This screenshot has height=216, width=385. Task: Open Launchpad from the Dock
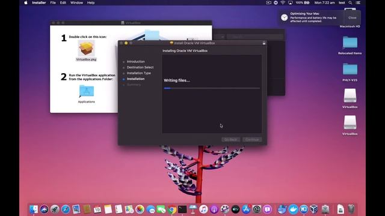point(55,209)
